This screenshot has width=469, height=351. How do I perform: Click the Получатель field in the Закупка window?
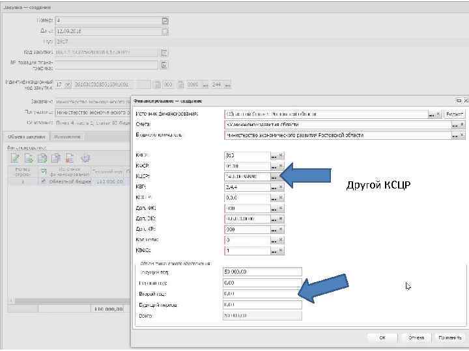click(92, 112)
